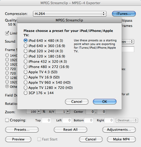Select the third 1920 frame size option

(x=7, y=82)
